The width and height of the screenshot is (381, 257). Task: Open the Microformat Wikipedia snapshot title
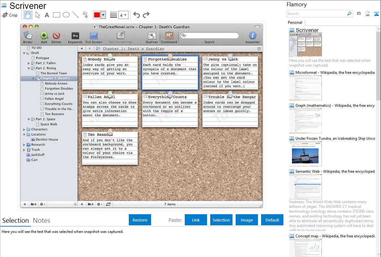(x=335, y=73)
